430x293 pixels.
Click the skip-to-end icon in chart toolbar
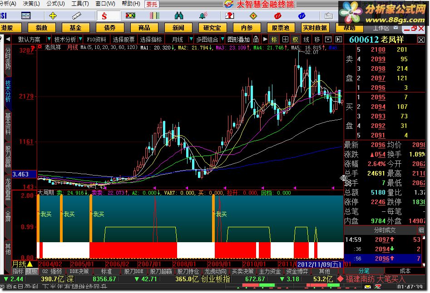tap(339, 39)
